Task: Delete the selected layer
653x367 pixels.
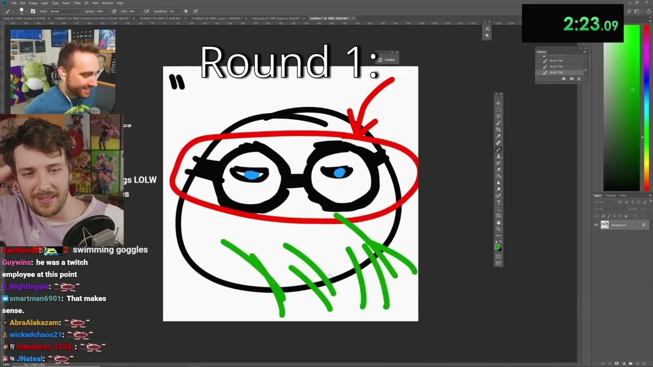Action: (x=644, y=363)
